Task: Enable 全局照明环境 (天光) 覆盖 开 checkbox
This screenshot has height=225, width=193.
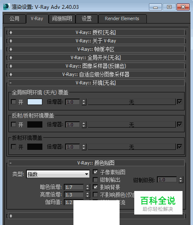Action: point(13,102)
